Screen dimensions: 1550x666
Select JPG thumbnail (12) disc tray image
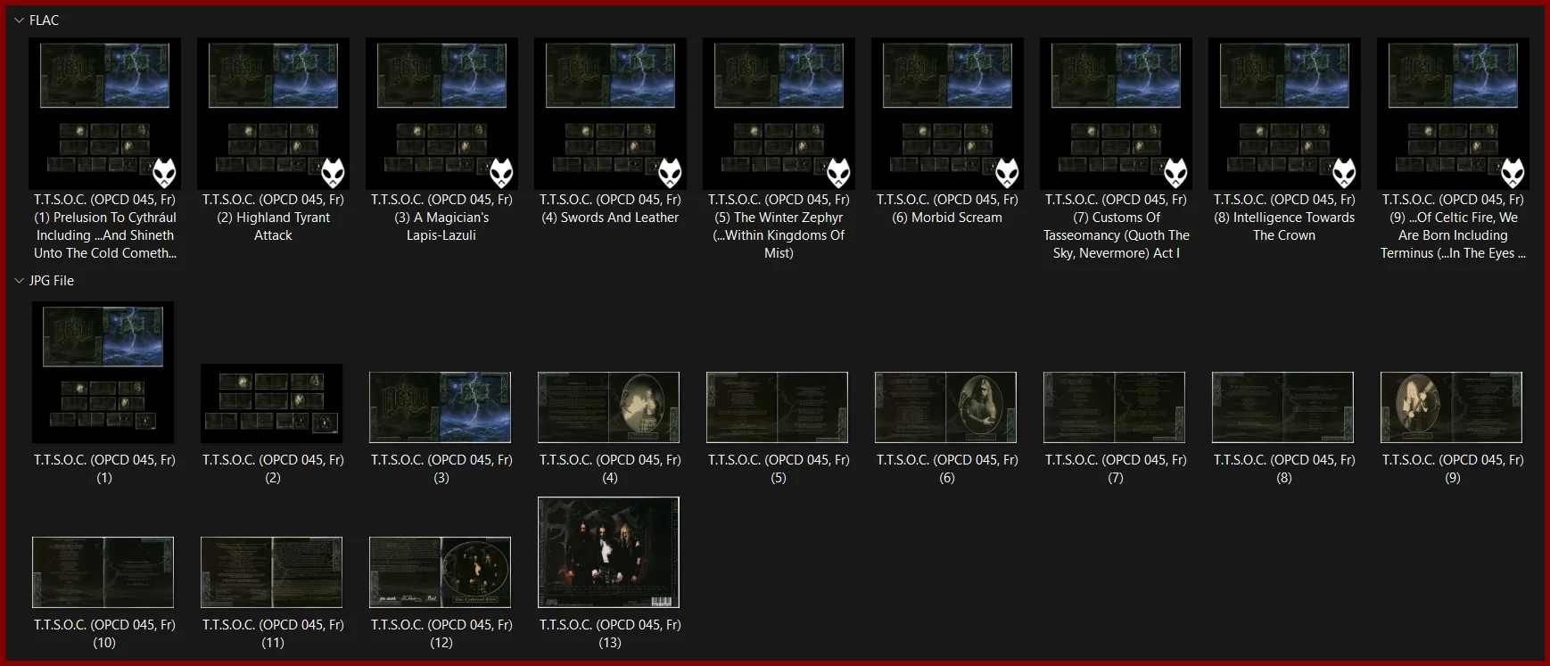pos(441,572)
